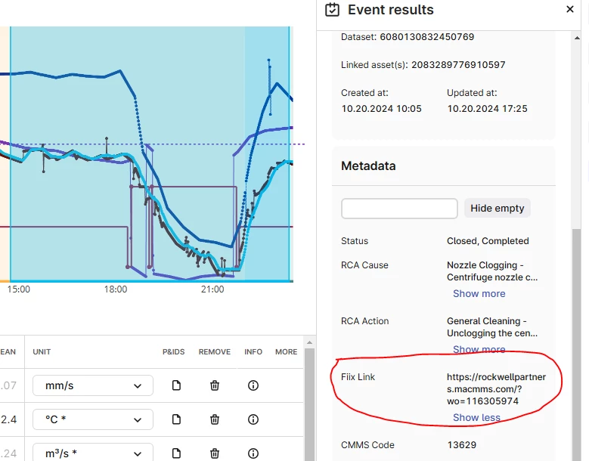Click the 18:00 time axis label
The image size is (589, 461).
(116, 289)
